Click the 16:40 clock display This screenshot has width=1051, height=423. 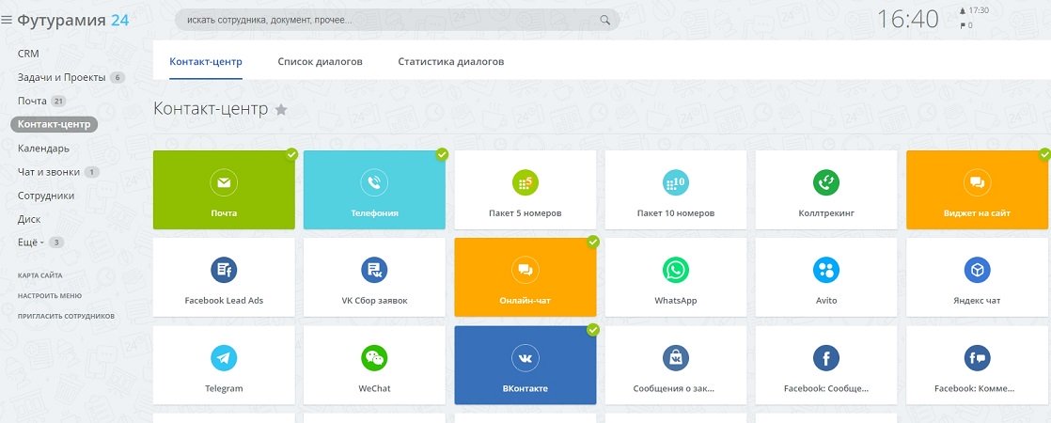(x=907, y=20)
